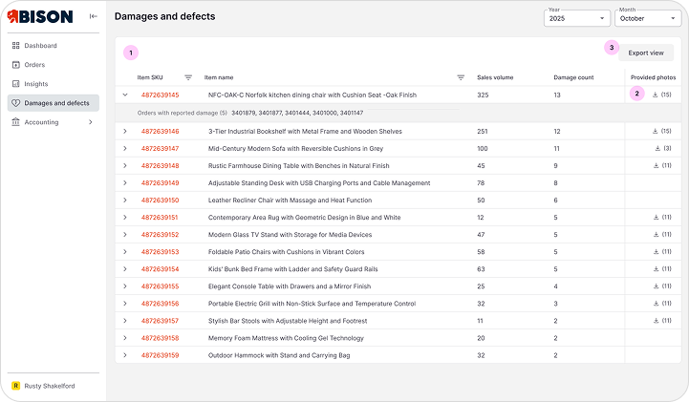Image resolution: width=689 pixels, height=402 pixels.
Task: Select the reported damage order numbers text
Action: [x=297, y=113]
